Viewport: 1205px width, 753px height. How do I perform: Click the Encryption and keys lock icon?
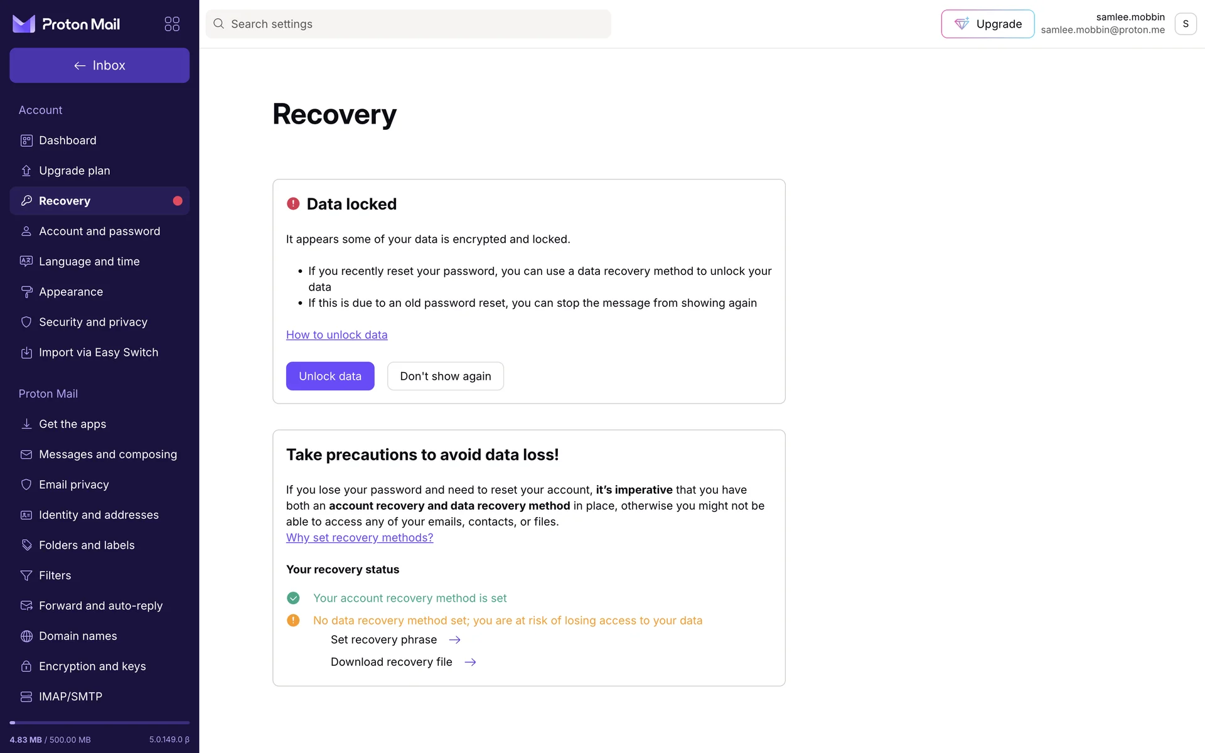pyautogui.click(x=26, y=666)
